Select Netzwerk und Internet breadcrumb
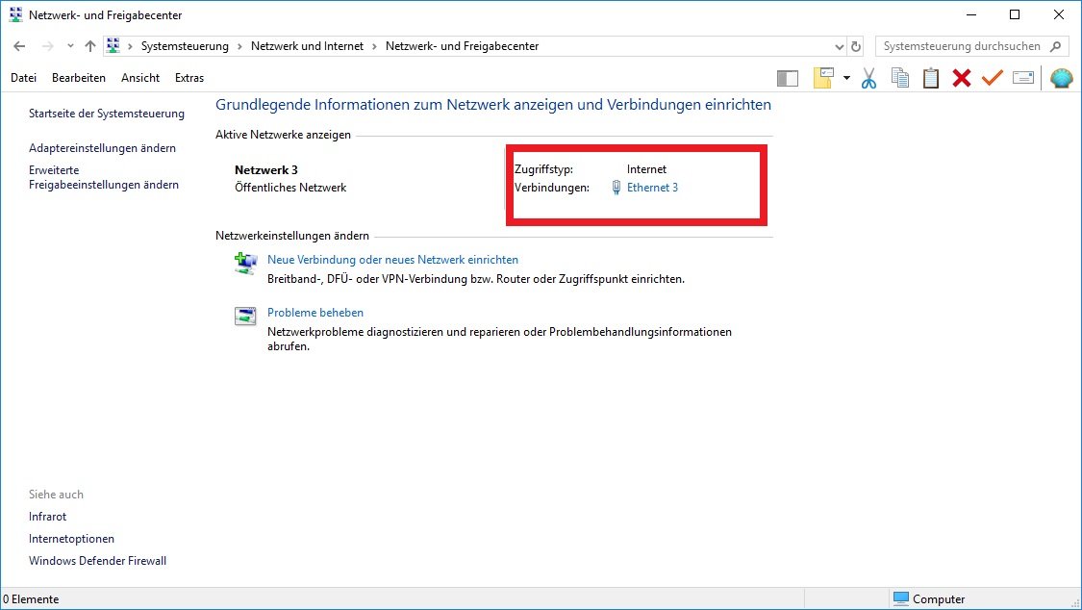This screenshot has height=610, width=1082. (x=307, y=46)
